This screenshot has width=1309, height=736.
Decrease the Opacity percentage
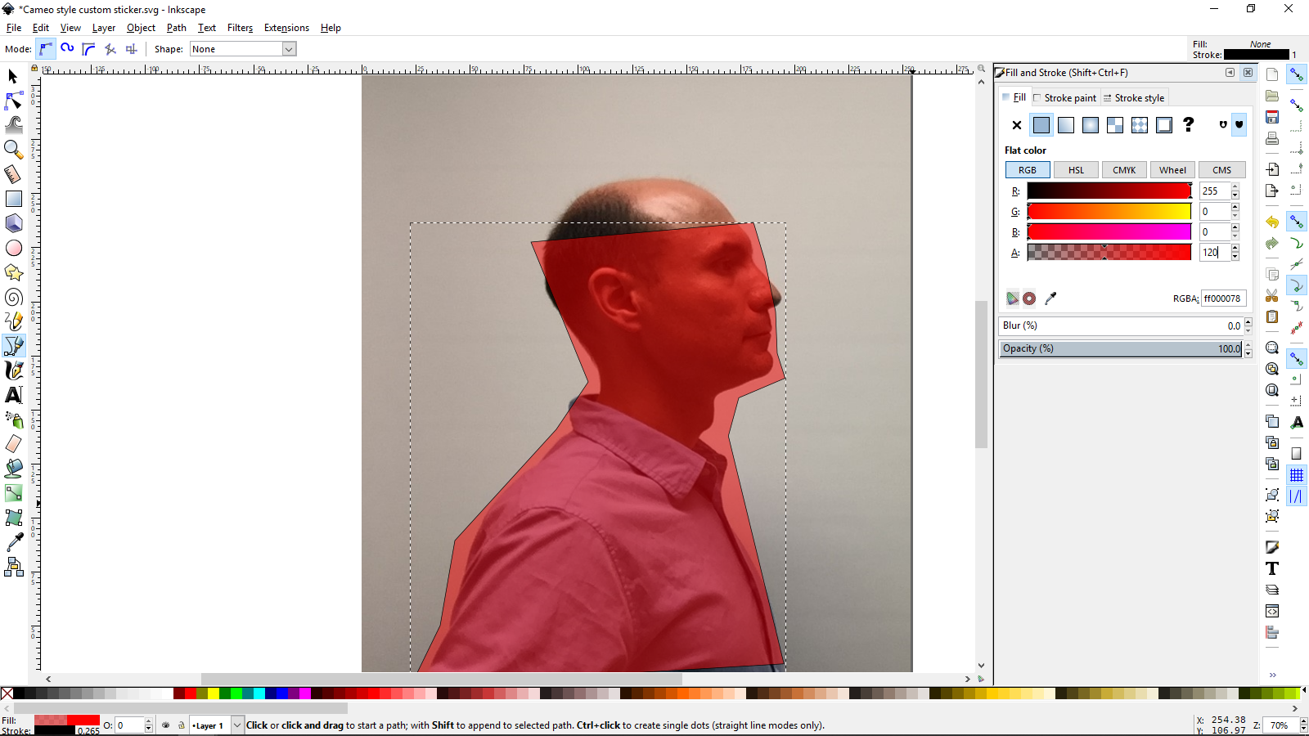pos(1248,352)
